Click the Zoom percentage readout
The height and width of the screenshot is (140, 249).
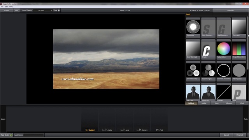point(125,10)
